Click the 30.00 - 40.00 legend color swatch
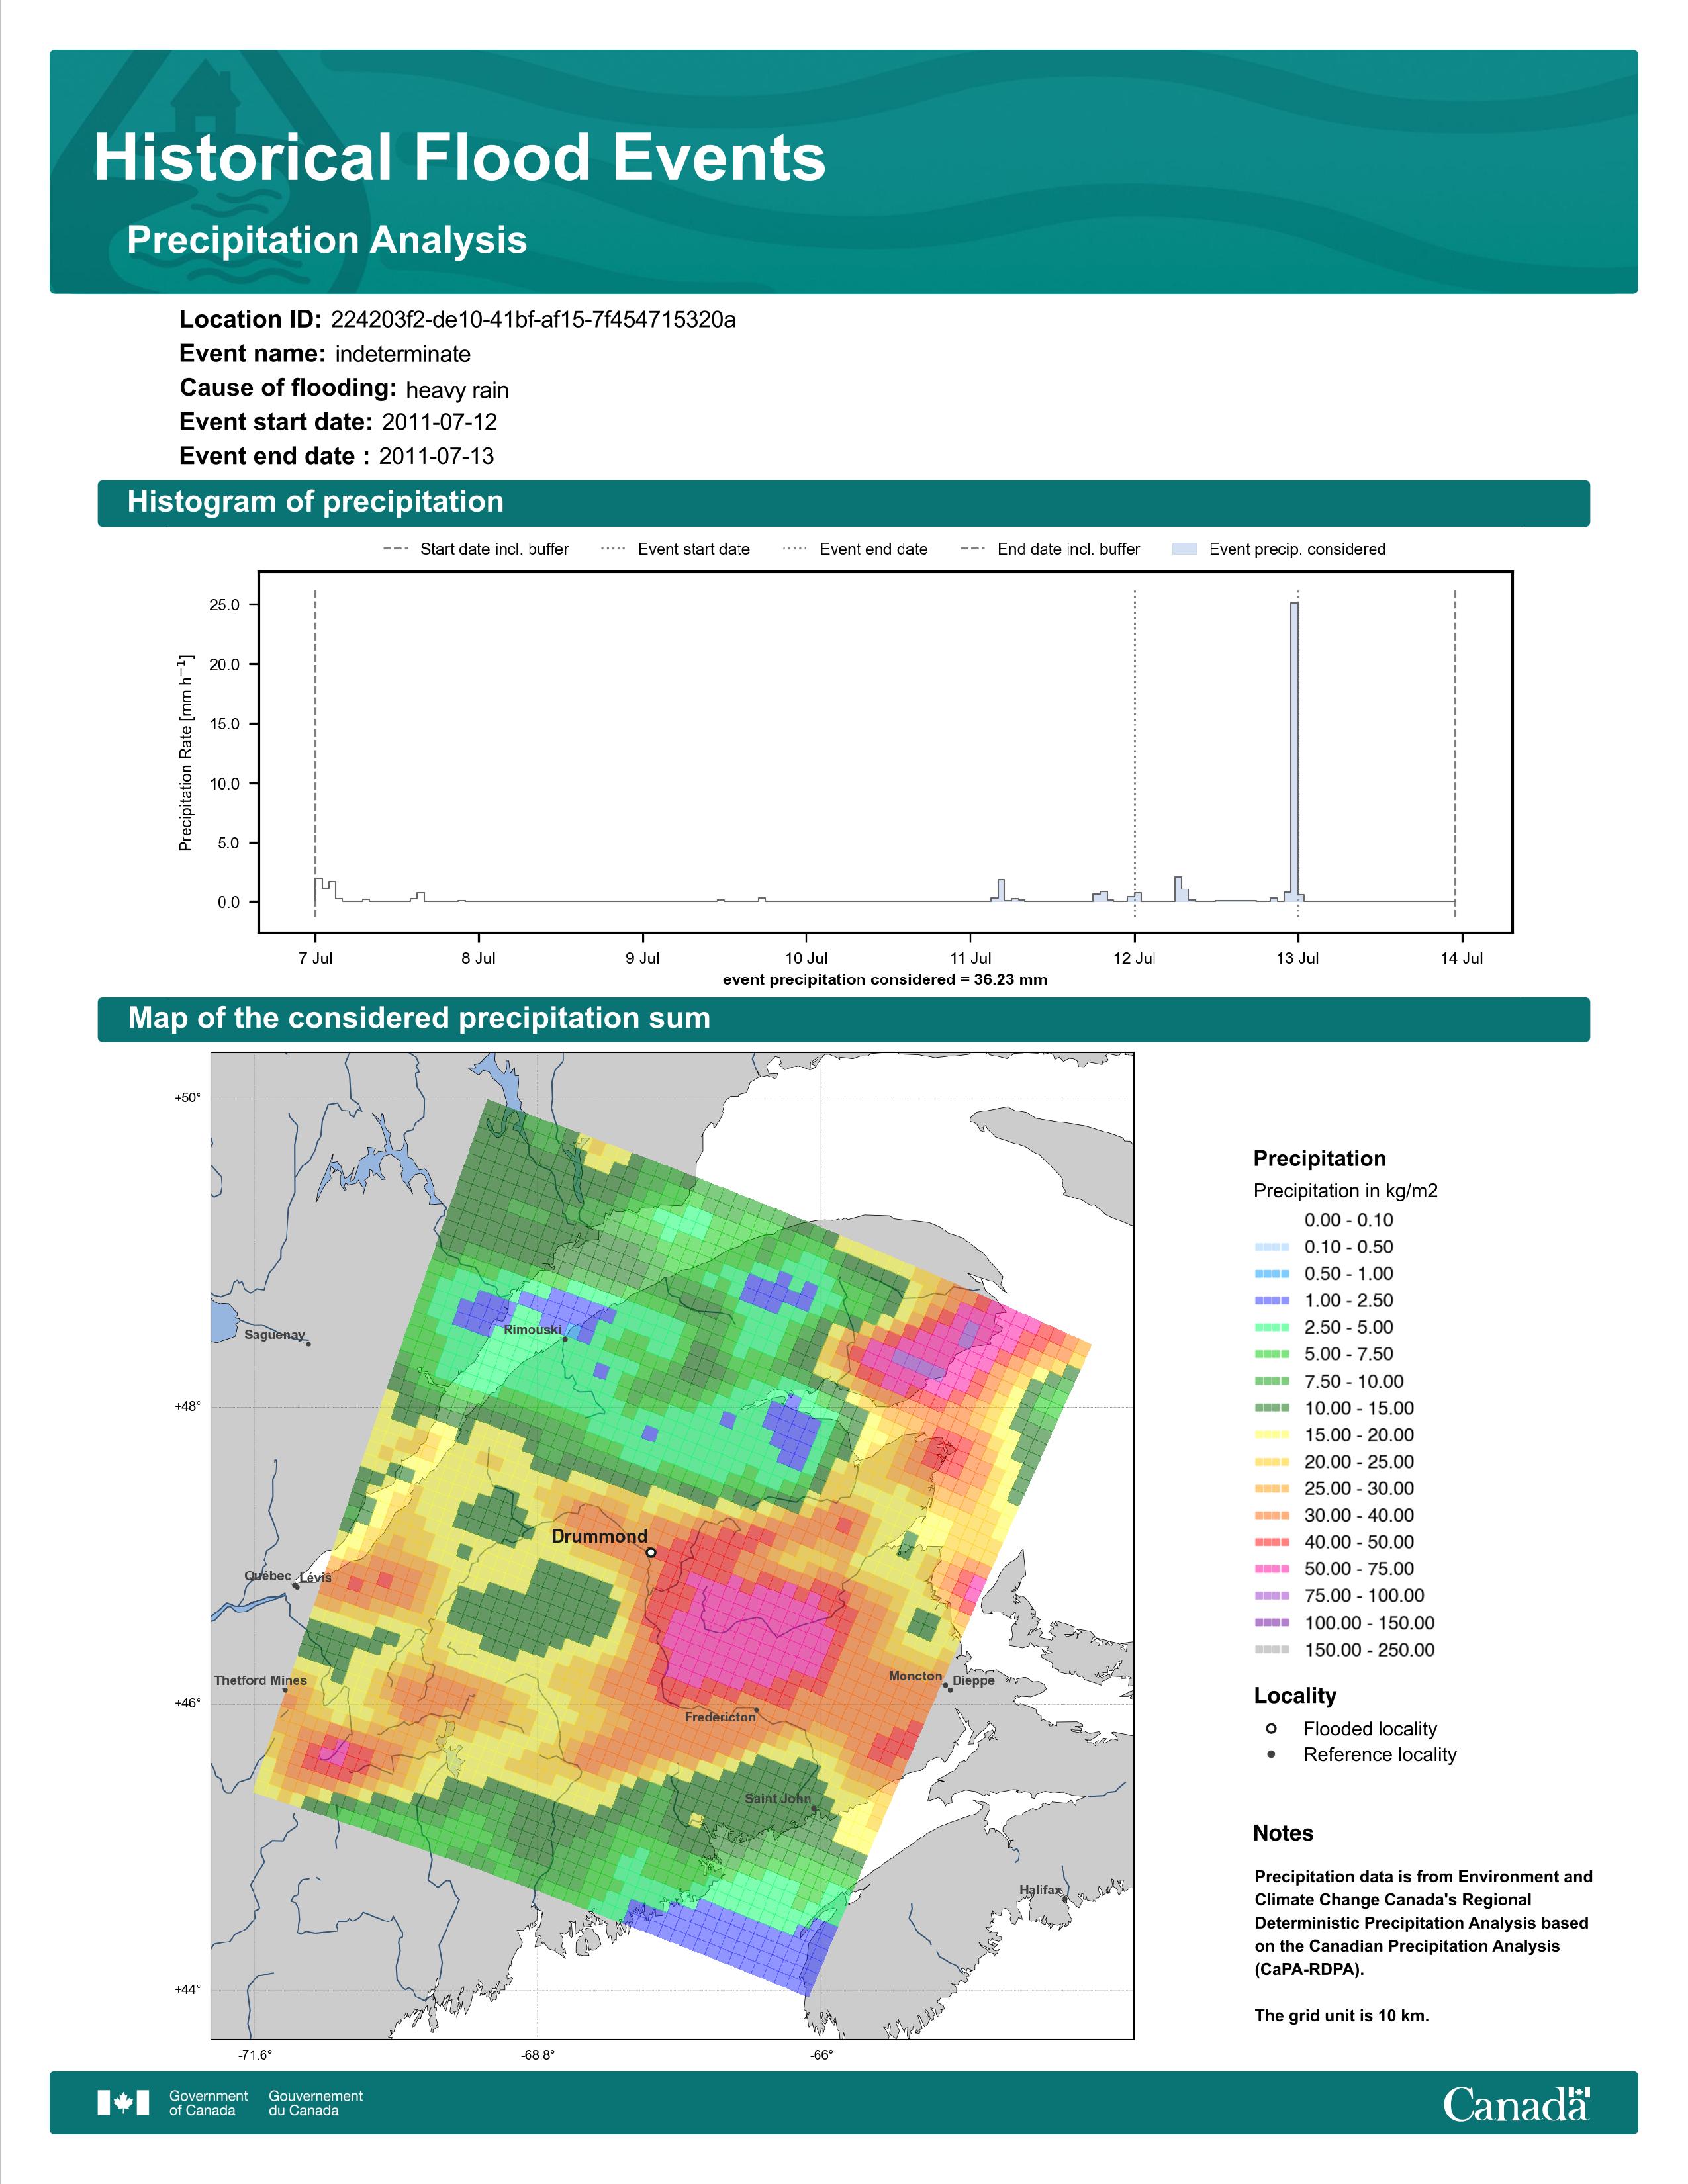The width and height of the screenshot is (1688, 2184). click(1271, 1516)
